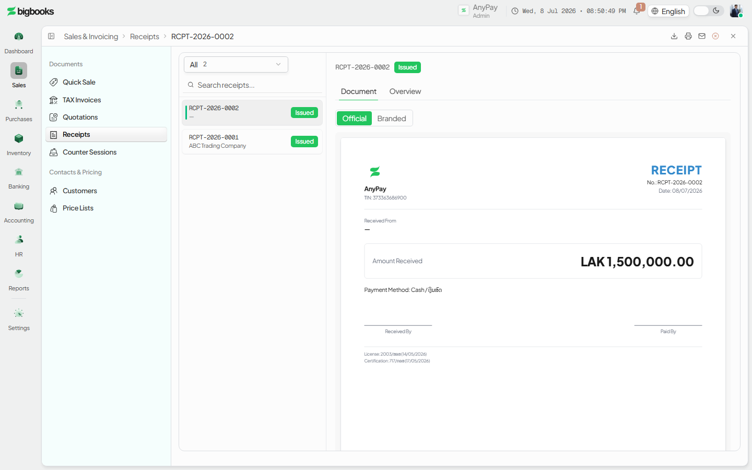This screenshot has width=752, height=470.
Task: Open Customers page
Action: pyautogui.click(x=106, y=191)
